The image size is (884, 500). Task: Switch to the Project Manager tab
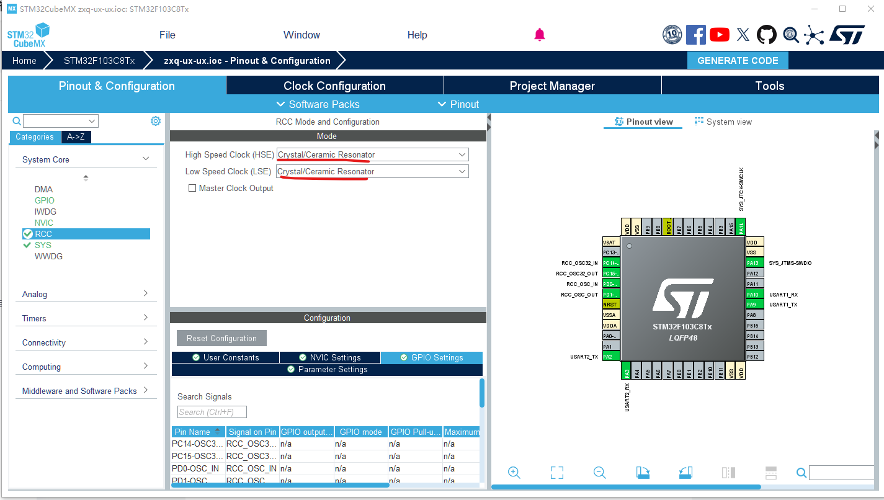552,86
